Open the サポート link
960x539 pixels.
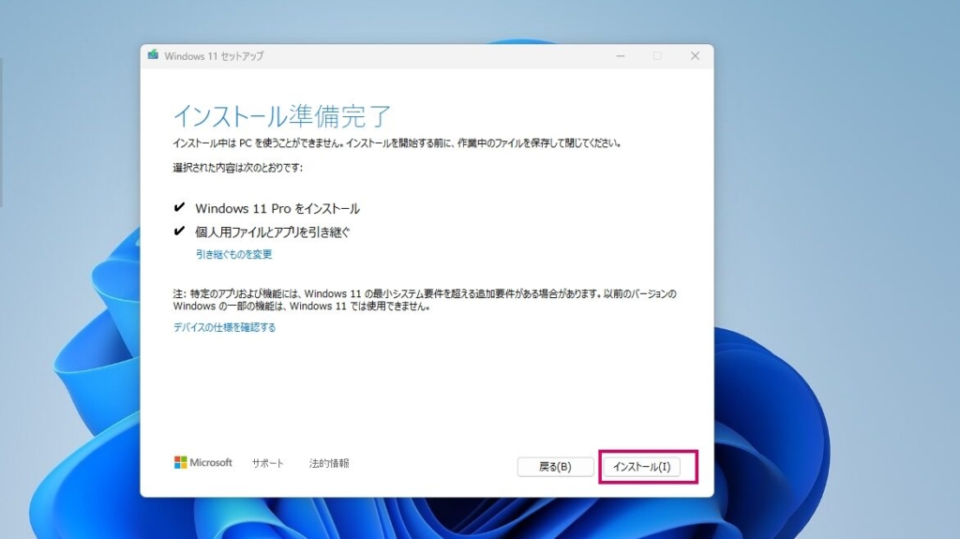pos(267,463)
